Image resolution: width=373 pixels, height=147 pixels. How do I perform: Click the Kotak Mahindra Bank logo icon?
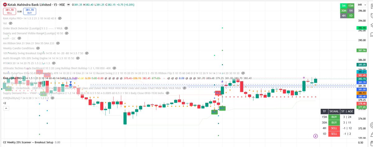5,5
